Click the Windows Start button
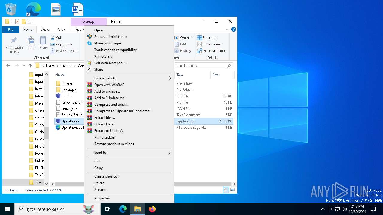Screen dimensions: 383x215 point(7,209)
